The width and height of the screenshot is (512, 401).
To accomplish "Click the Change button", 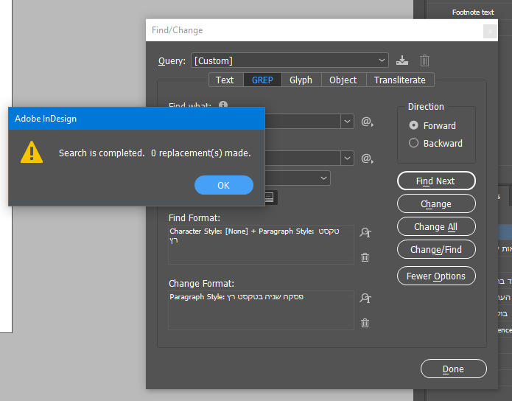I will 436,203.
